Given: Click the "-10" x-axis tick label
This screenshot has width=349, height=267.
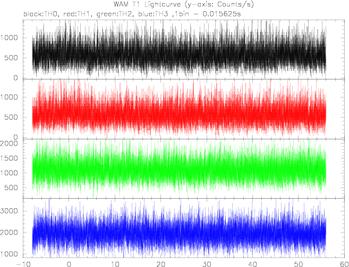Looking at the screenshot, I should pyautogui.click(x=23, y=264).
